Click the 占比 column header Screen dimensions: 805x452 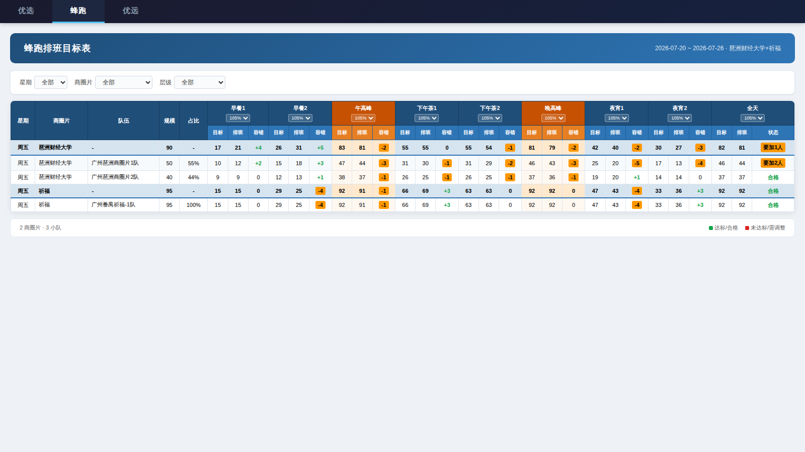[x=194, y=121]
